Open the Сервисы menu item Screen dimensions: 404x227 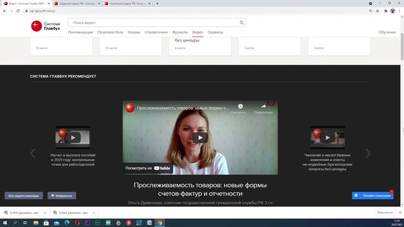pyautogui.click(x=215, y=32)
